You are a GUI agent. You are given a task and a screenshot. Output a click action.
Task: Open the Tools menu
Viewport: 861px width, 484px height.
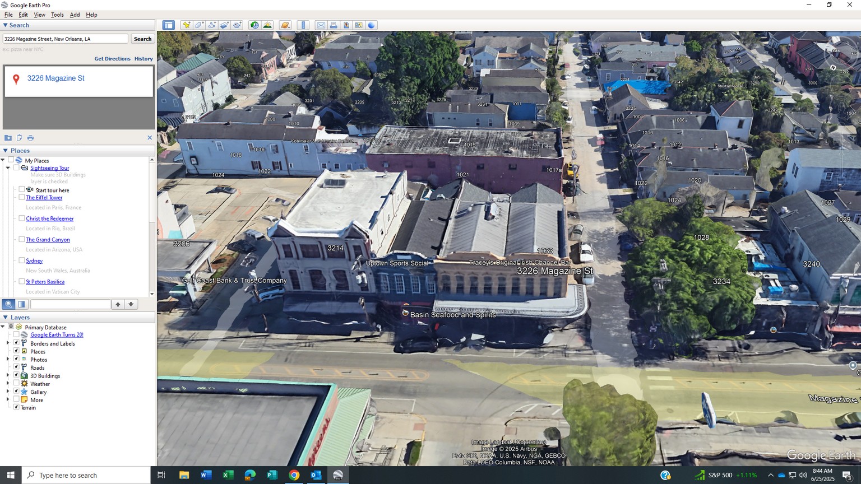[57, 15]
